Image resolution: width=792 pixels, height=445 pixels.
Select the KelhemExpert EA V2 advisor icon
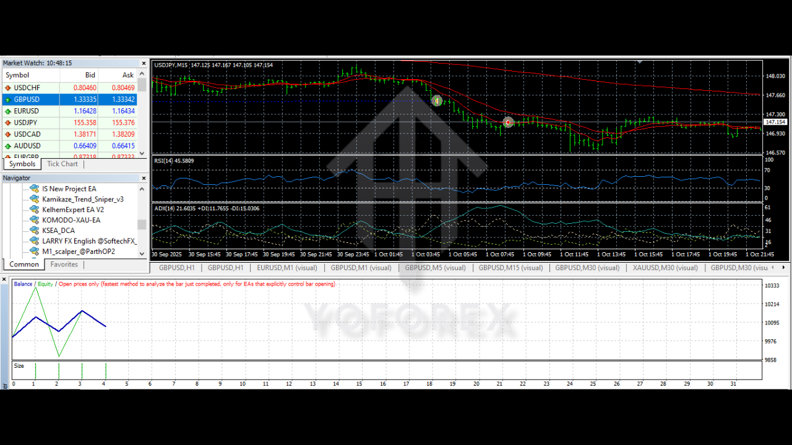(x=35, y=210)
